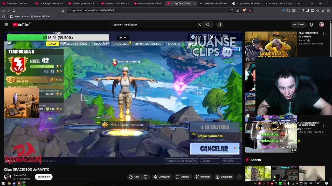Image resolution: width=332 pixels, height=186 pixels.
Task: Bookmark this page with the bookmark icon
Action: (x=63, y=10)
